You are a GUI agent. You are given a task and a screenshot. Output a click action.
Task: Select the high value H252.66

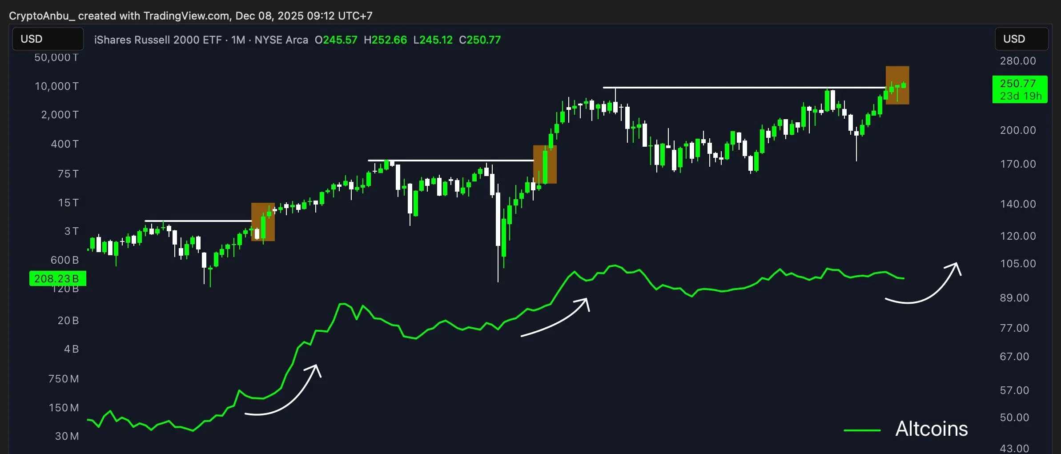(x=385, y=40)
